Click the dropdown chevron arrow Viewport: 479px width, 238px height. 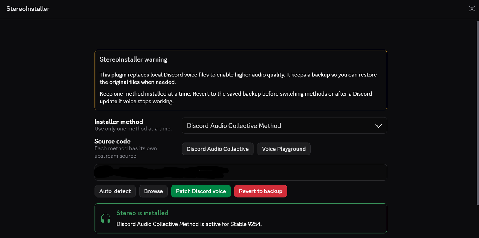click(378, 126)
